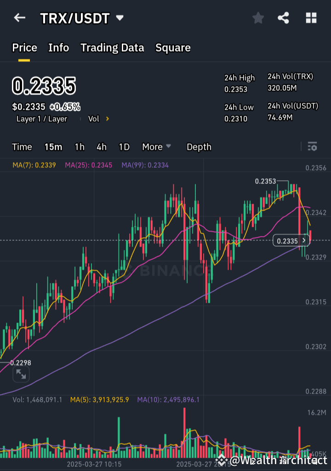Star TRX/USDT as a favorite
Viewport: 331px width, 471px height.
point(258,18)
